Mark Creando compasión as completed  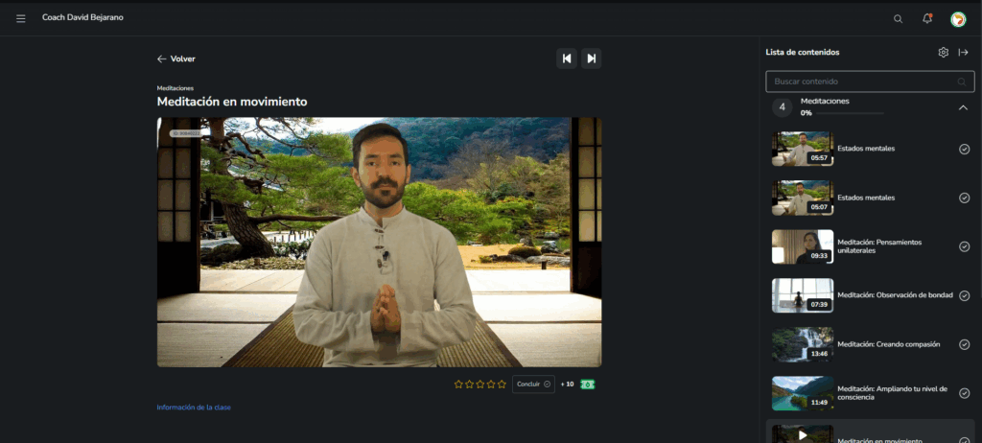click(965, 344)
